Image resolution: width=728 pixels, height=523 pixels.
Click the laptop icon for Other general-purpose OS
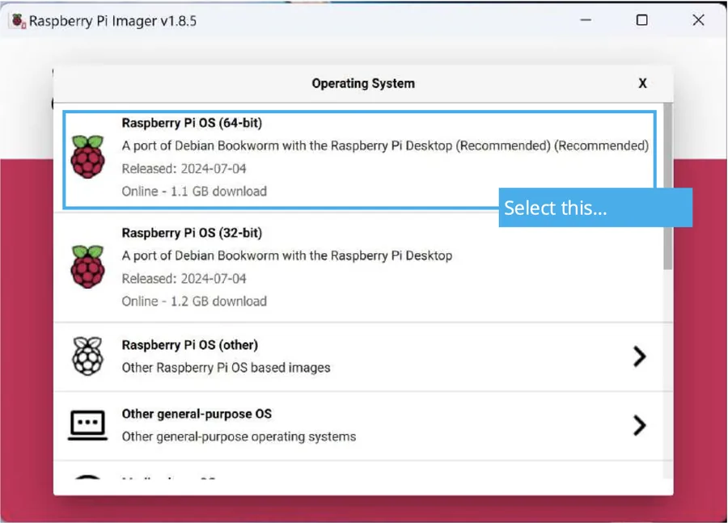(87, 424)
